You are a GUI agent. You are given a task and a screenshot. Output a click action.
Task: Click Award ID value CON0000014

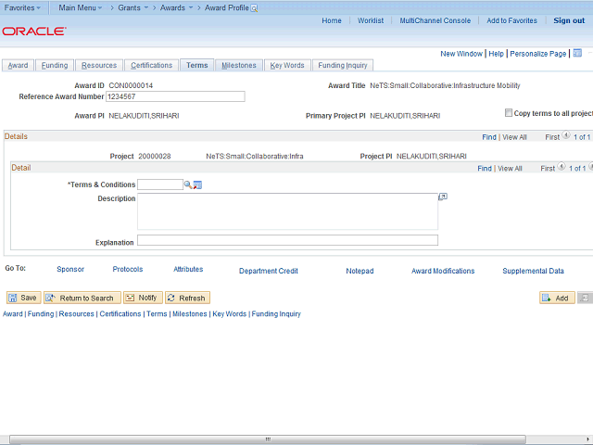[131, 85]
